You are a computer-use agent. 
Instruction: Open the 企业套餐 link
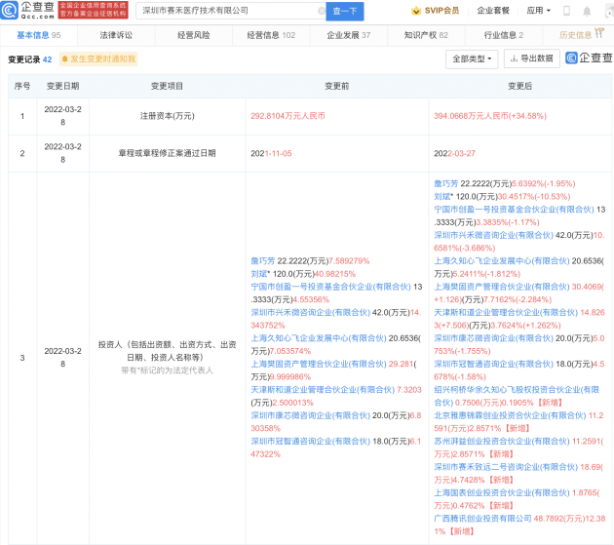(493, 11)
